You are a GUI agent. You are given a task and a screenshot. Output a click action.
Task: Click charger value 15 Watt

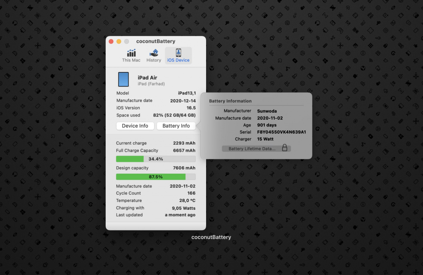click(265, 139)
